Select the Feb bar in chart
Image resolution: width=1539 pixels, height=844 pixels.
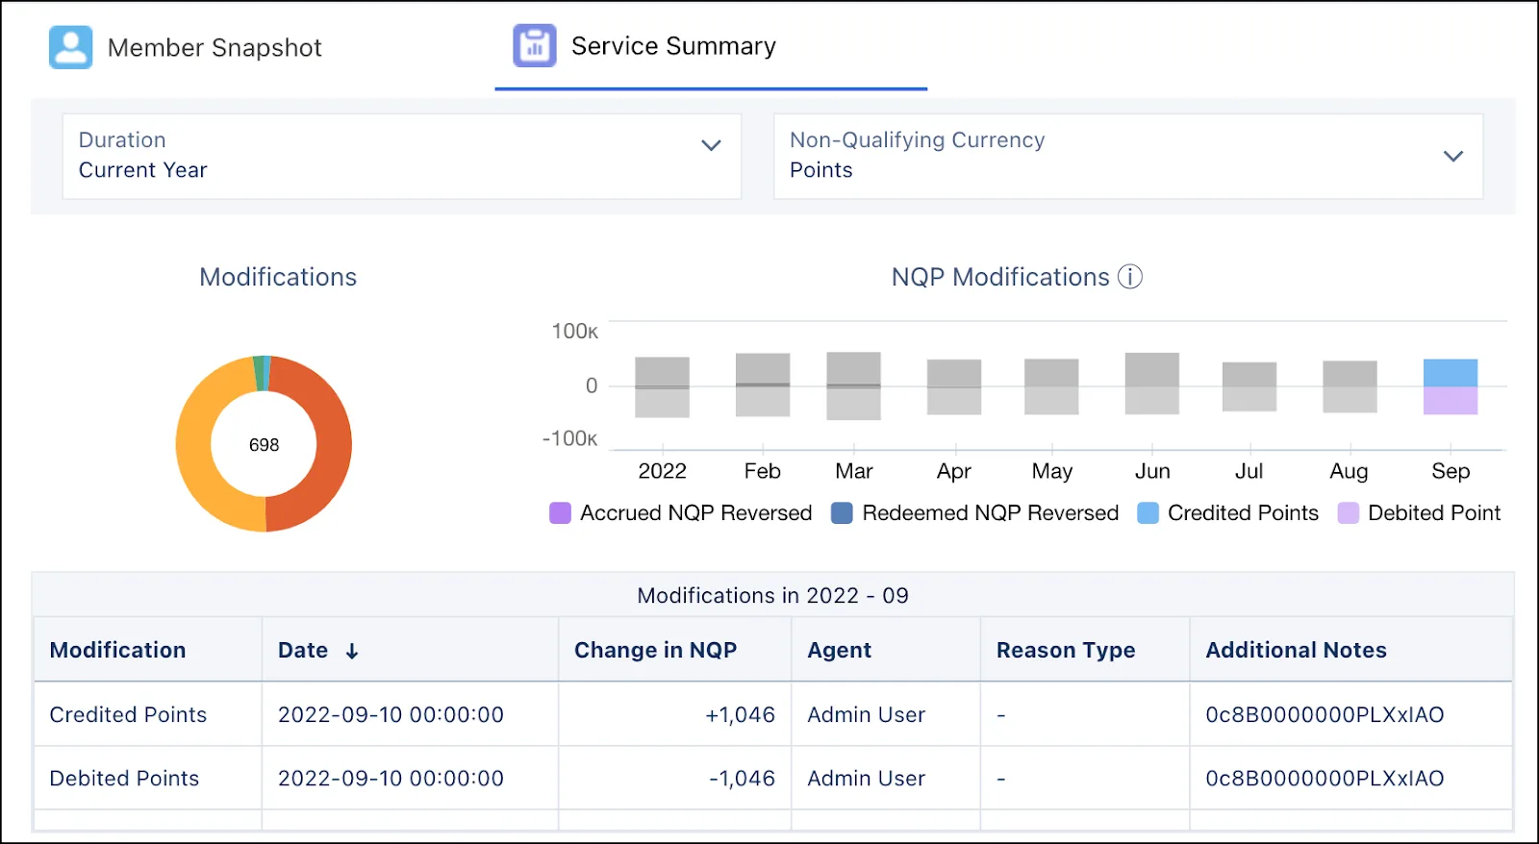point(763,385)
